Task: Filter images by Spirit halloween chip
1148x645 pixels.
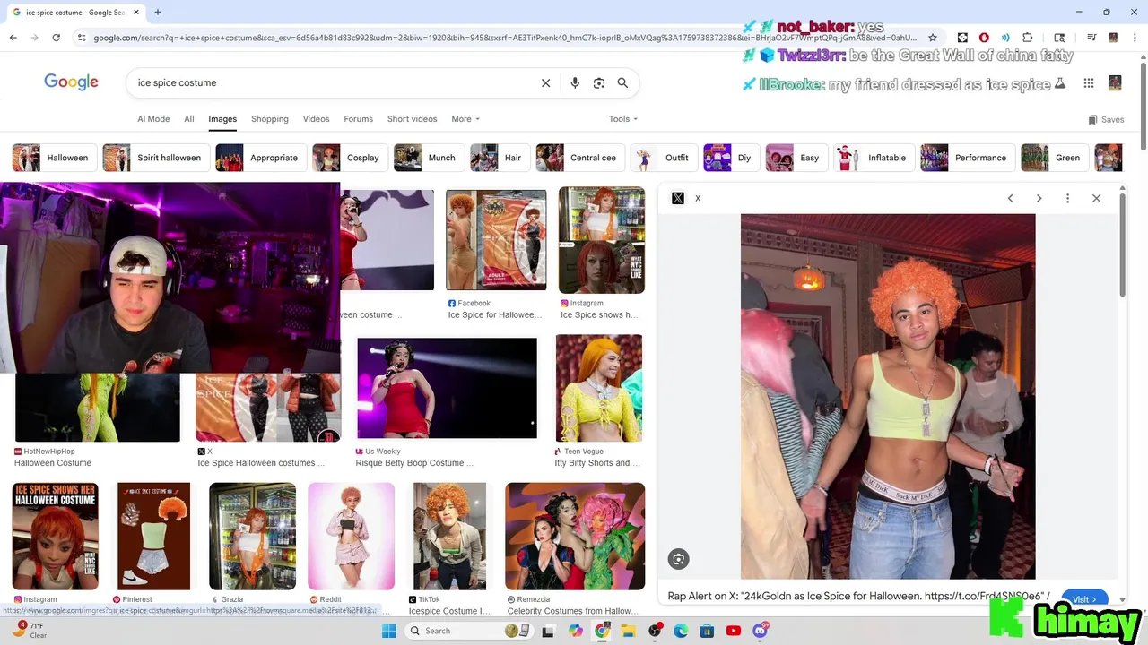Action: [x=156, y=158]
